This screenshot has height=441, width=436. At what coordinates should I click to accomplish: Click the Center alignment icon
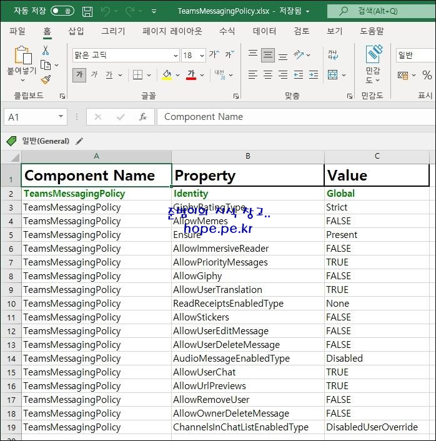click(x=268, y=75)
